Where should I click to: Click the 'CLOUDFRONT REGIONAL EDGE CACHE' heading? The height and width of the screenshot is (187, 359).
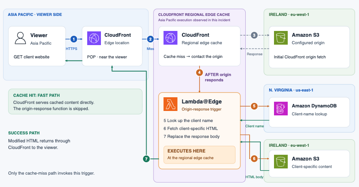(x=194, y=15)
